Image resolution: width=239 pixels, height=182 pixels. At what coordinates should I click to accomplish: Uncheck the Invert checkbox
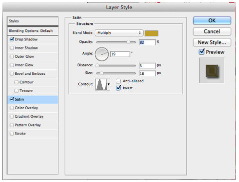[x=118, y=88]
